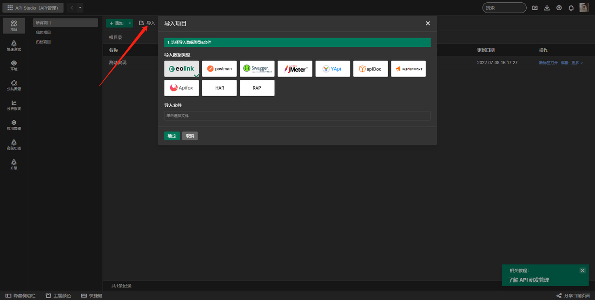The height and width of the screenshot is (300, 595).
Task: Click 新标签打开 for the project row
Action: tap(548, 63)
